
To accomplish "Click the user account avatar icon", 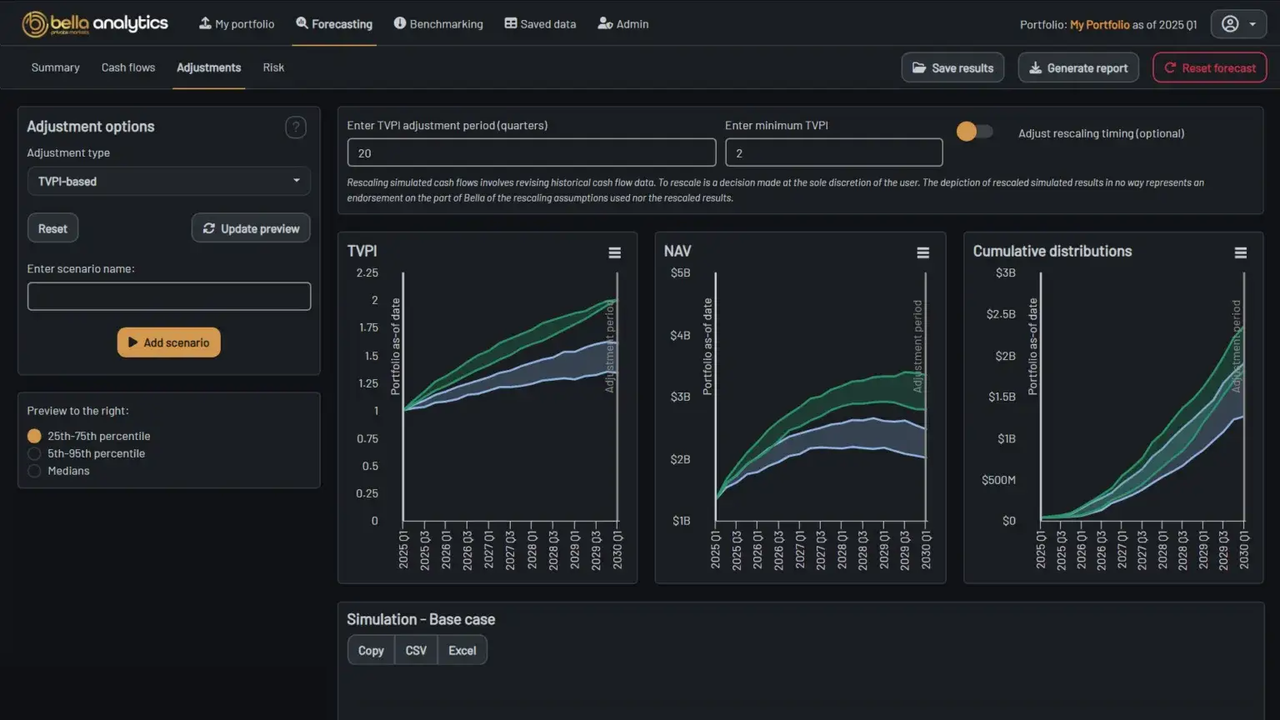I will click(x=1229, y=24).
